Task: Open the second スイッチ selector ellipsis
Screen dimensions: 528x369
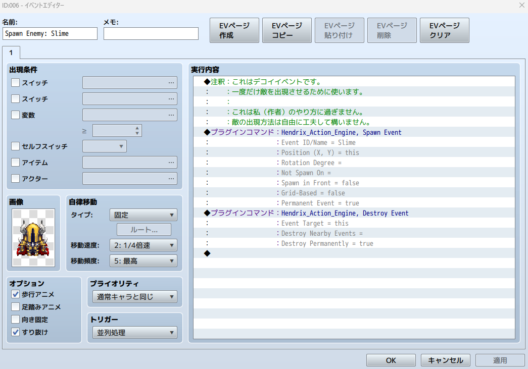Action: point(171,98)
